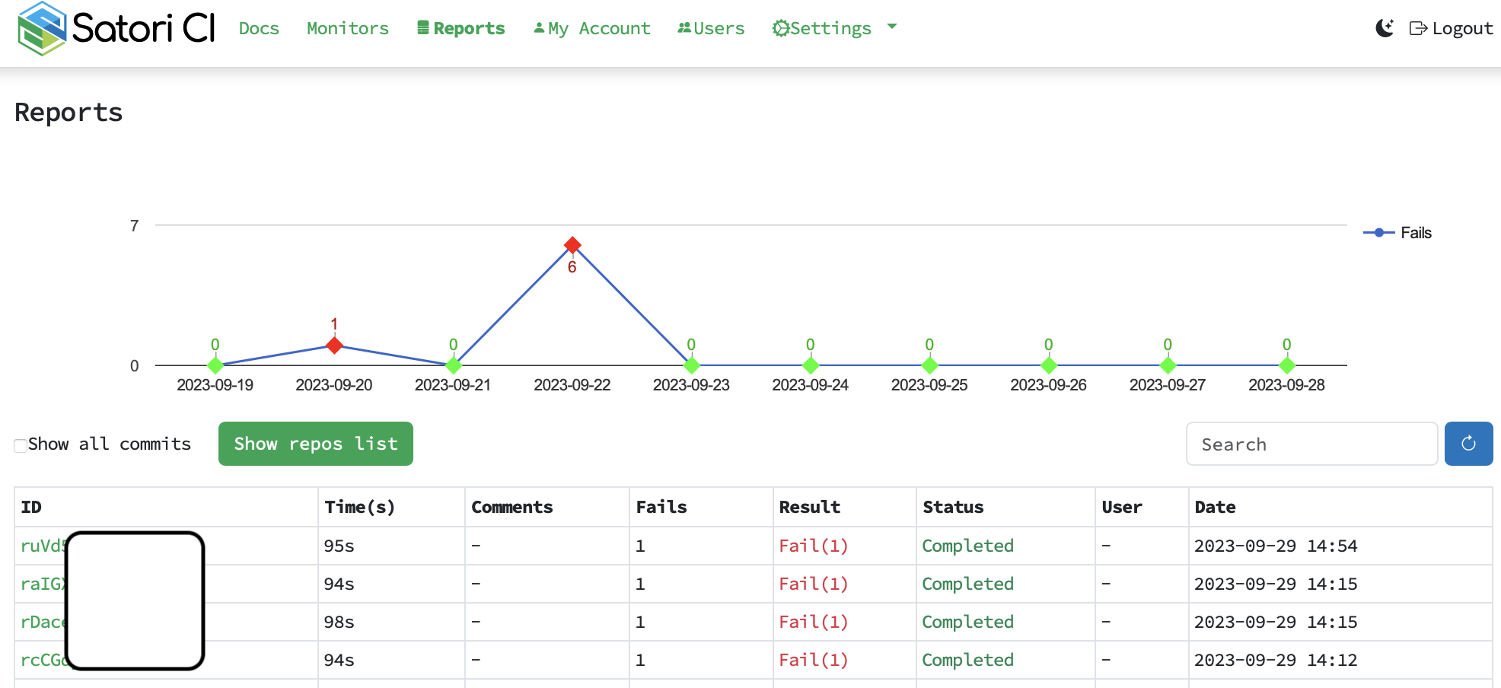Image resolution: width=1501 pixels, height=688 pixels.
Task: Click the Reports page heading
Action: click(69, 113)
